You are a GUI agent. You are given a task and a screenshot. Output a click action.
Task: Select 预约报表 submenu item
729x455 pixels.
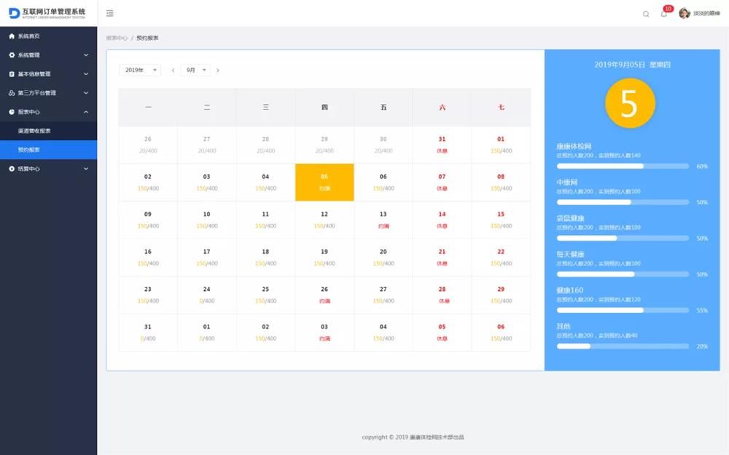[x=29, y=149]
